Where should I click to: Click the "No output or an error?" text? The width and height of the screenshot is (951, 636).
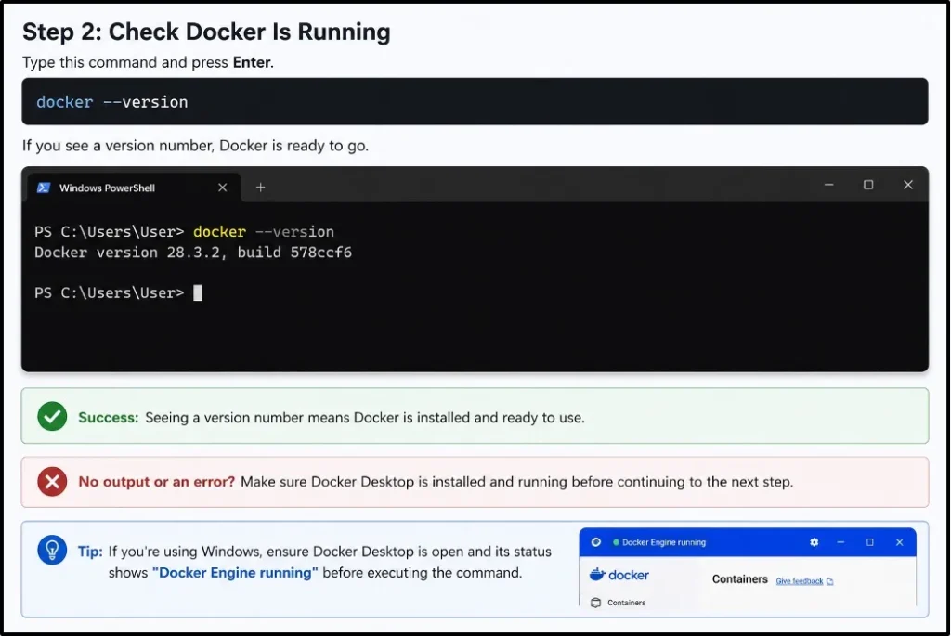coord(156,481)
